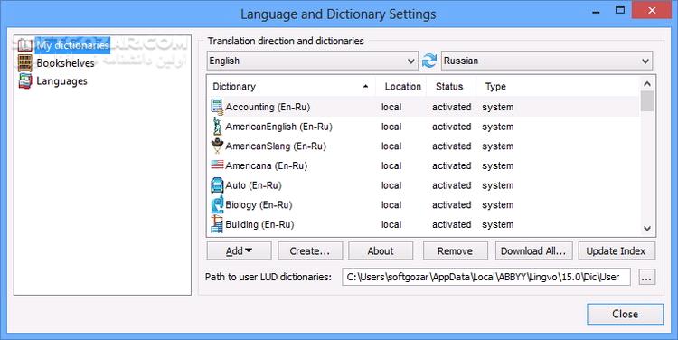
Task: Click 'activated' status in Building row
Action: pyautogui.click(x=451, y=224)
